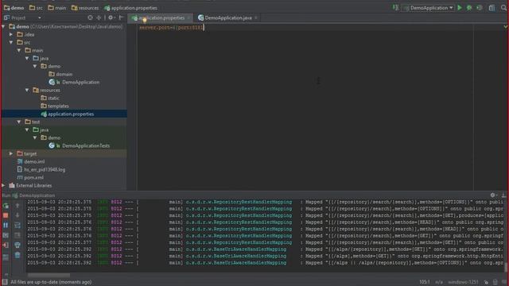Collapse the src folder node

pos(11,42)
